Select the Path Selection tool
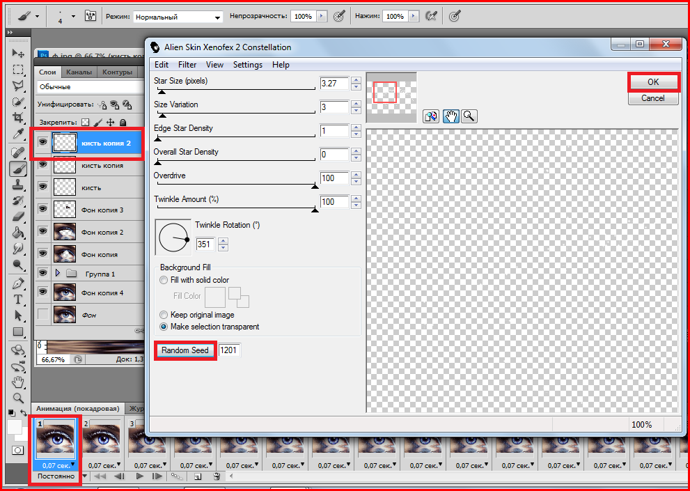 (x=17, y=315)
